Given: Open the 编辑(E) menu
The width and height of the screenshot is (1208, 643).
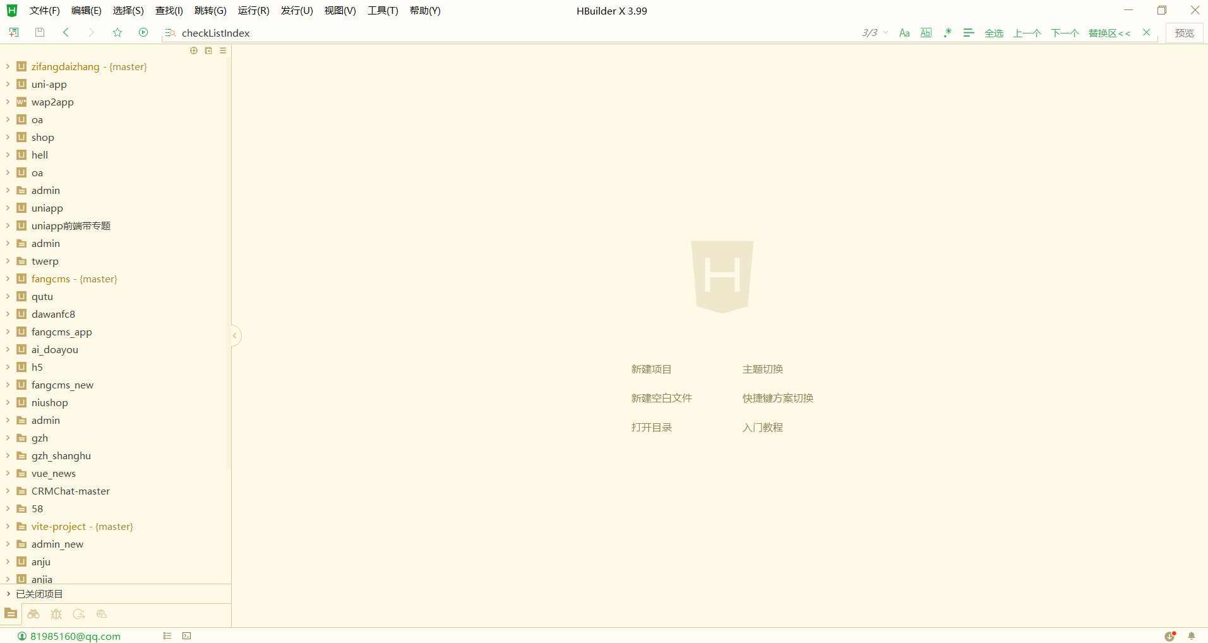Looking at the screenshot, I should click(x=87, y=11).
